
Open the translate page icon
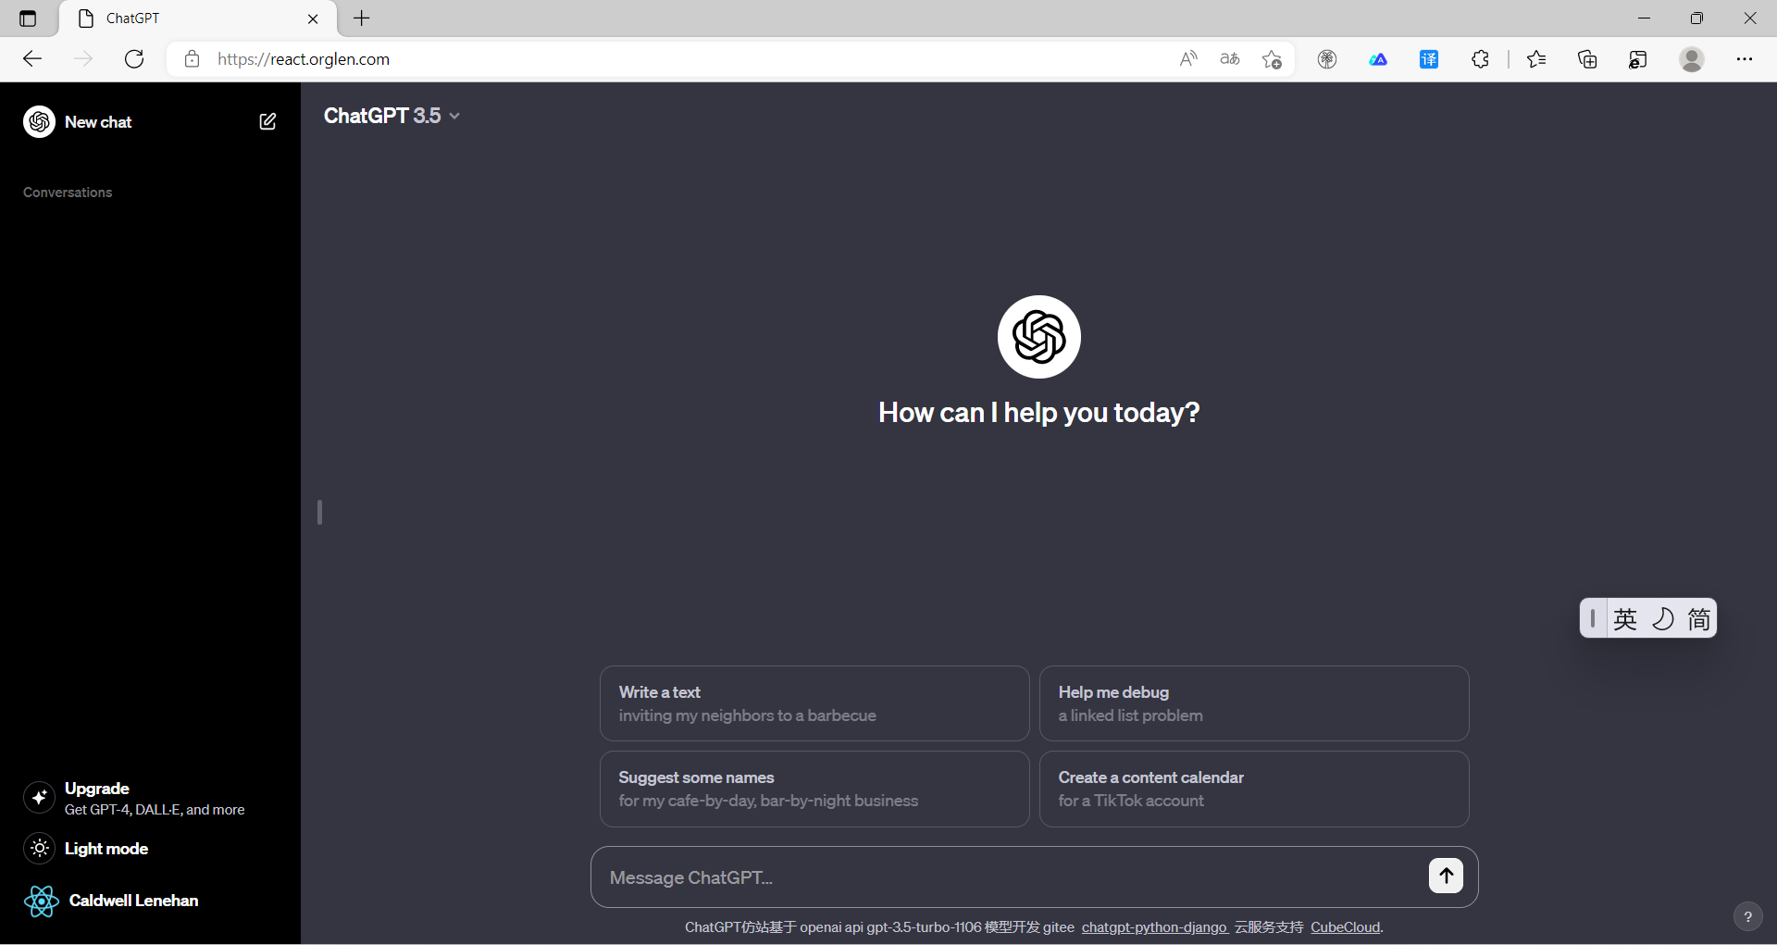pos(1230,59)
